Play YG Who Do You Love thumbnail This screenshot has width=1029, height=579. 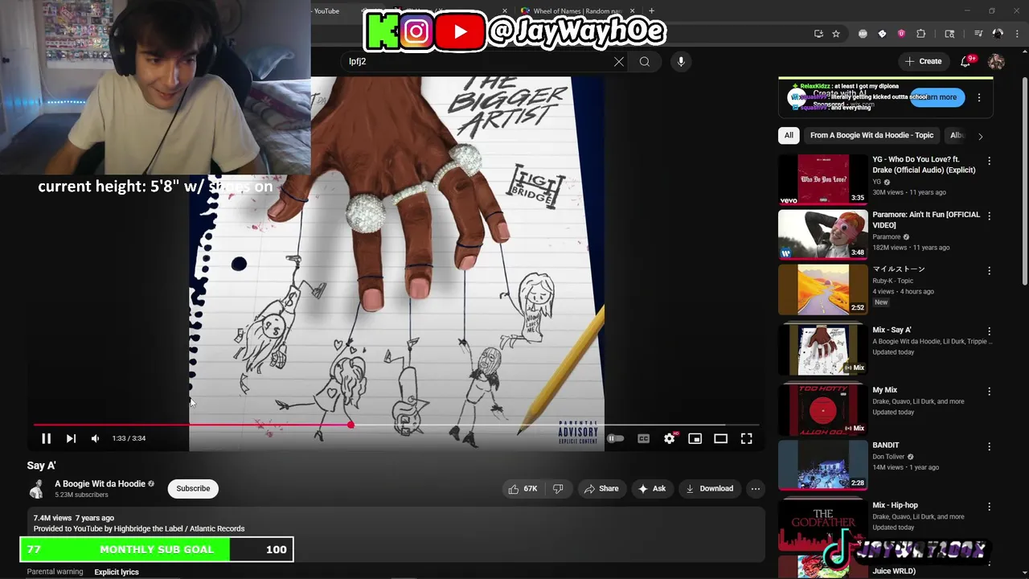[822, 179]
